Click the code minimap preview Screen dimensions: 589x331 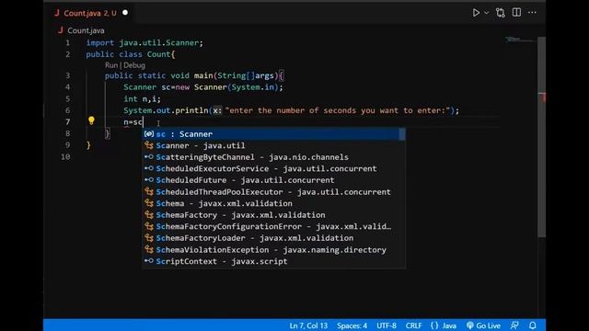point(520,40)
